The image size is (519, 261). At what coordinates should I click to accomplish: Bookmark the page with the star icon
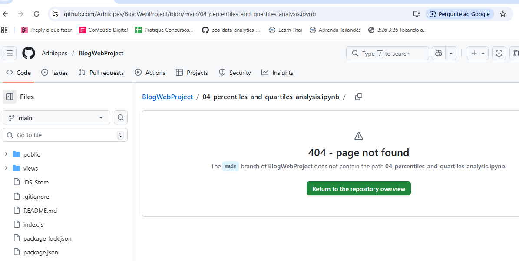pos(502,14)
